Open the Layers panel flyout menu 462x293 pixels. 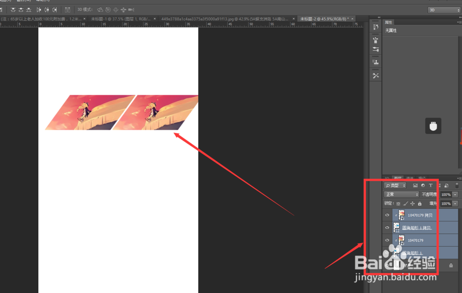(x=459, y=178)
